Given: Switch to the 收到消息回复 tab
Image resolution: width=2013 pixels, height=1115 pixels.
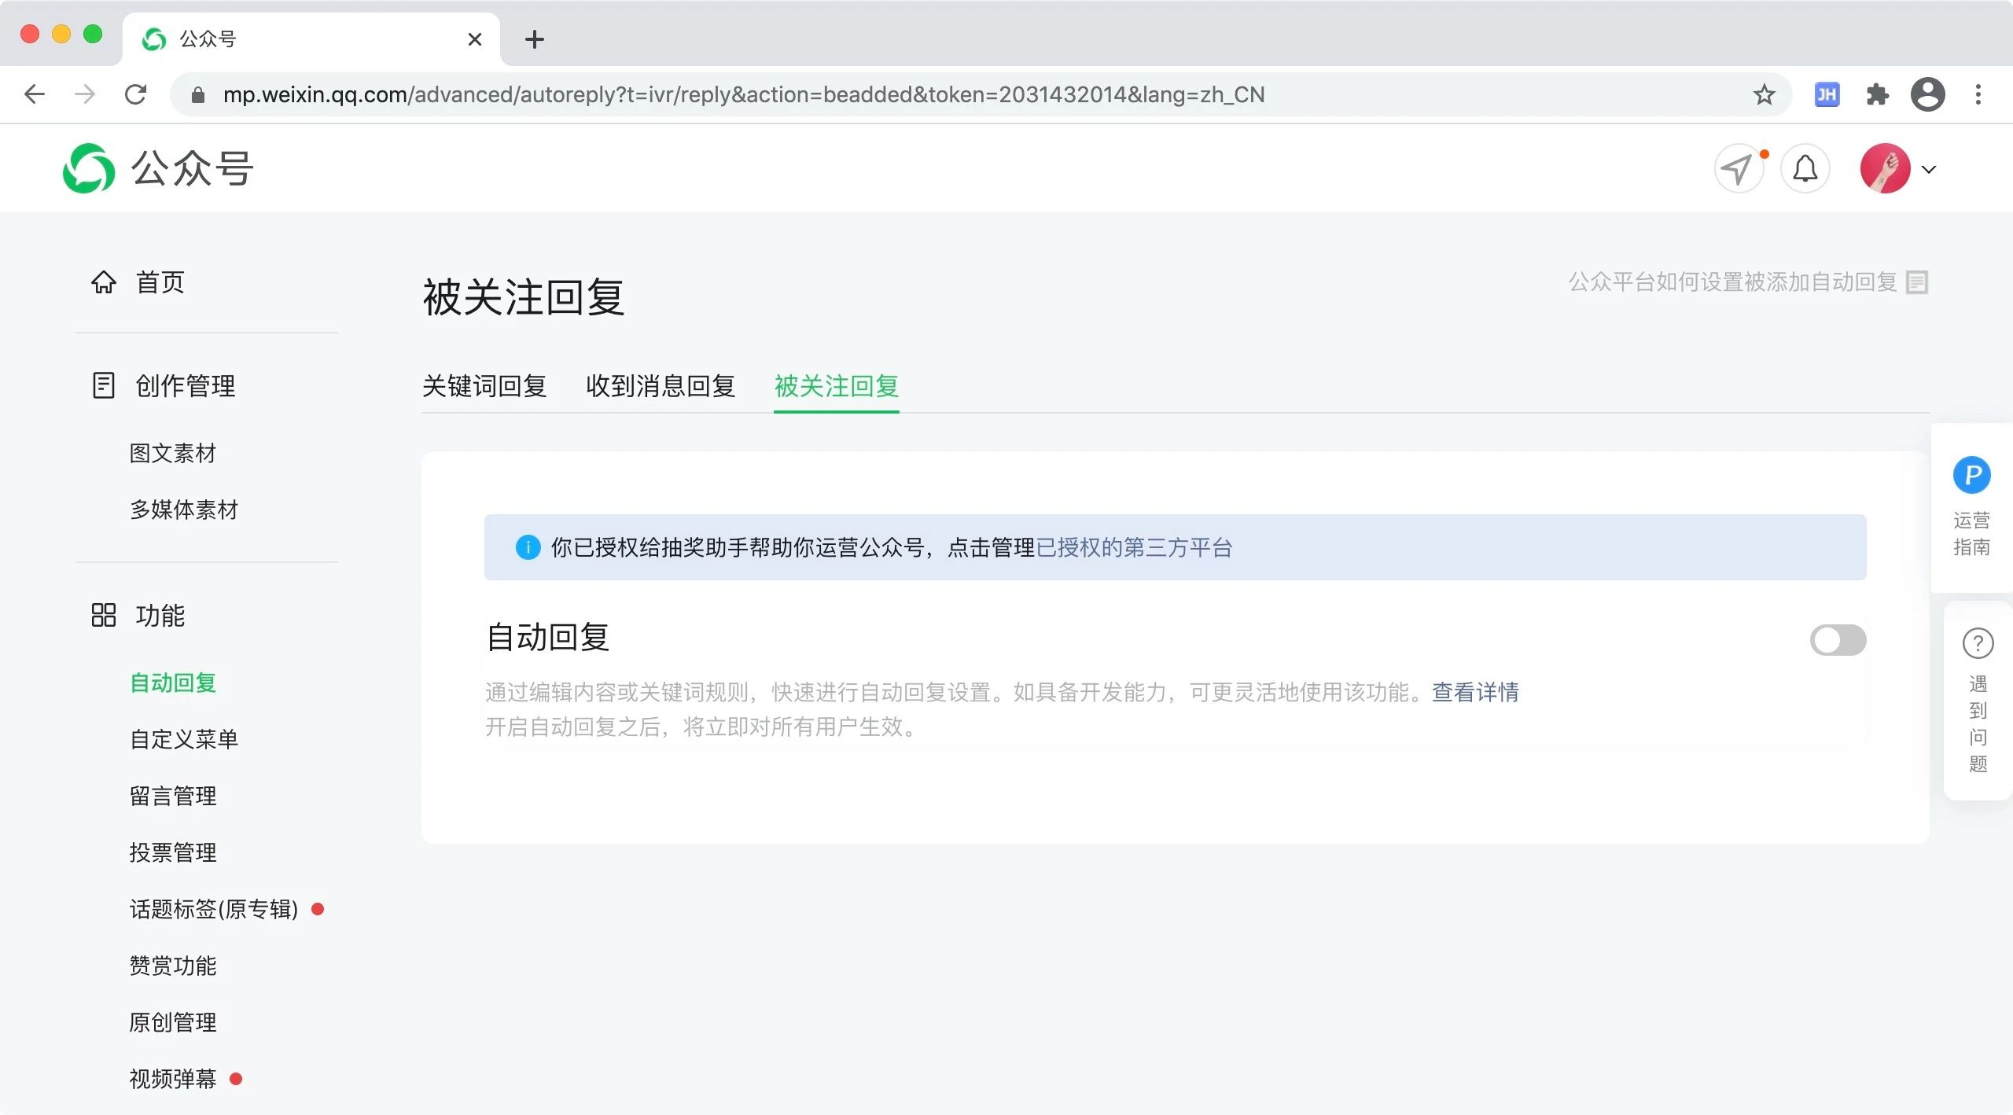Looking at the screenshot, I should pos(660,386).
